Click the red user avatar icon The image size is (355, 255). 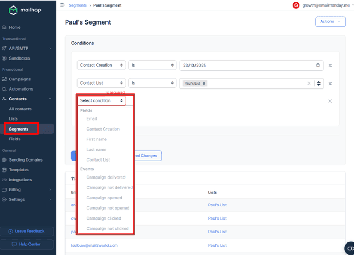point(296,5)
